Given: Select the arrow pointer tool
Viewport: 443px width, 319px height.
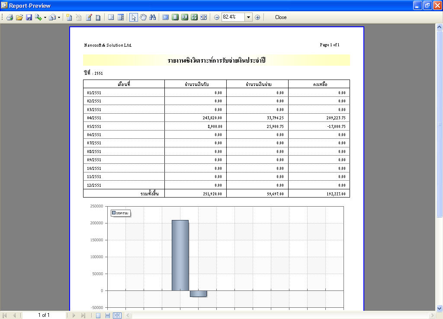Looking at the screenshot, I should [133, 17].
